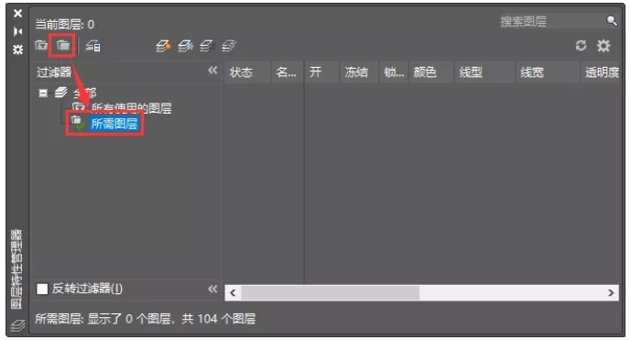Viewport: 631px width, 340px height.
Task: Select the 全部 filter node
Action: [x=84, y=93]
